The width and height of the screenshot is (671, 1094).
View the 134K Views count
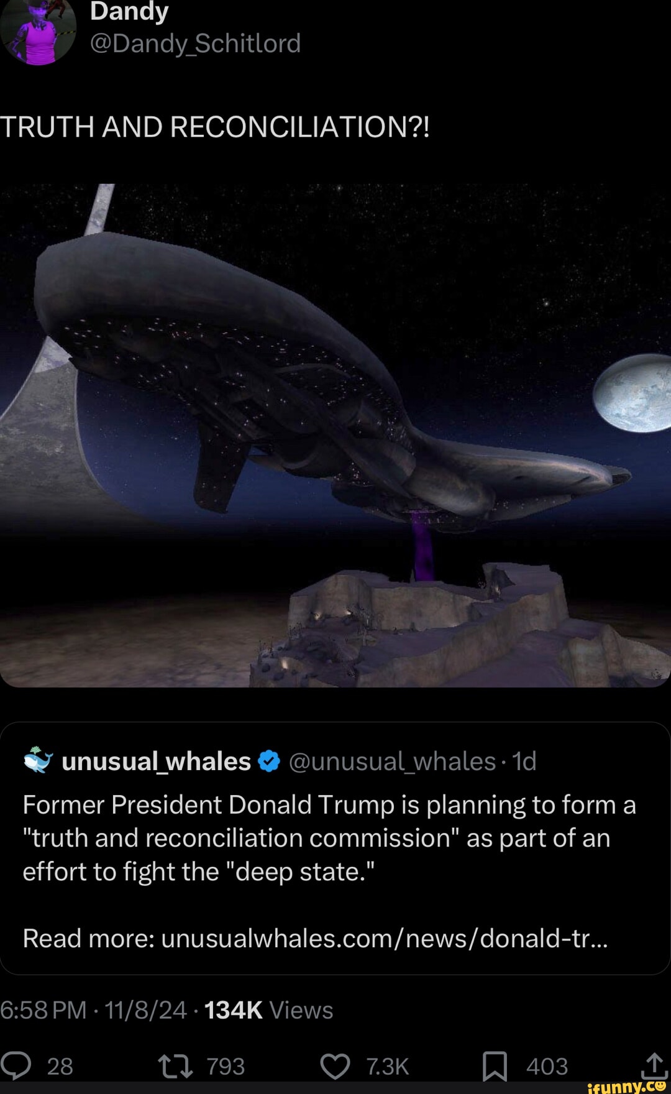(x=268, y=1010)
